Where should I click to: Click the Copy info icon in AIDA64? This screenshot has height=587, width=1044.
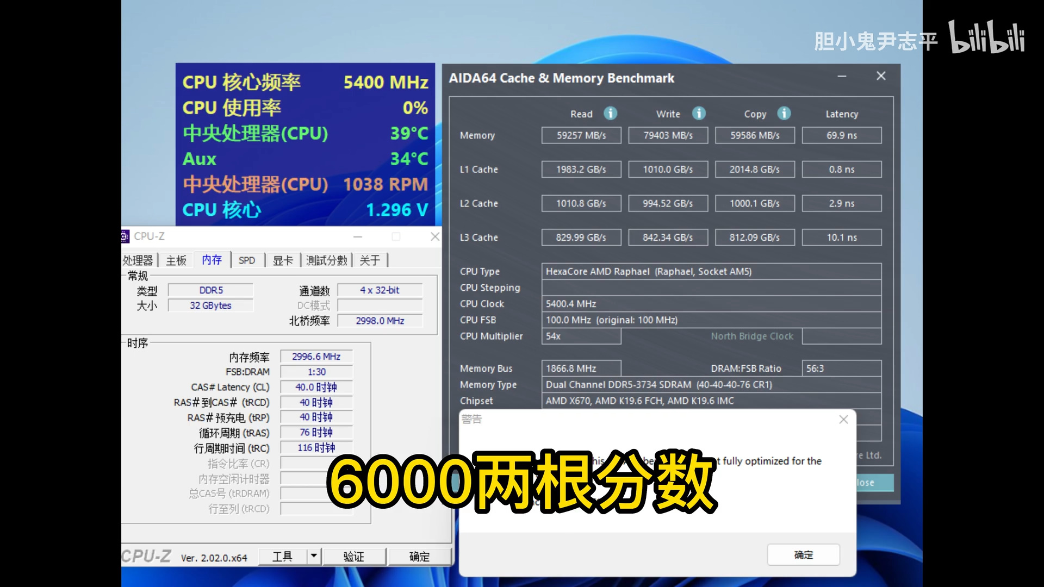point(784,113)
